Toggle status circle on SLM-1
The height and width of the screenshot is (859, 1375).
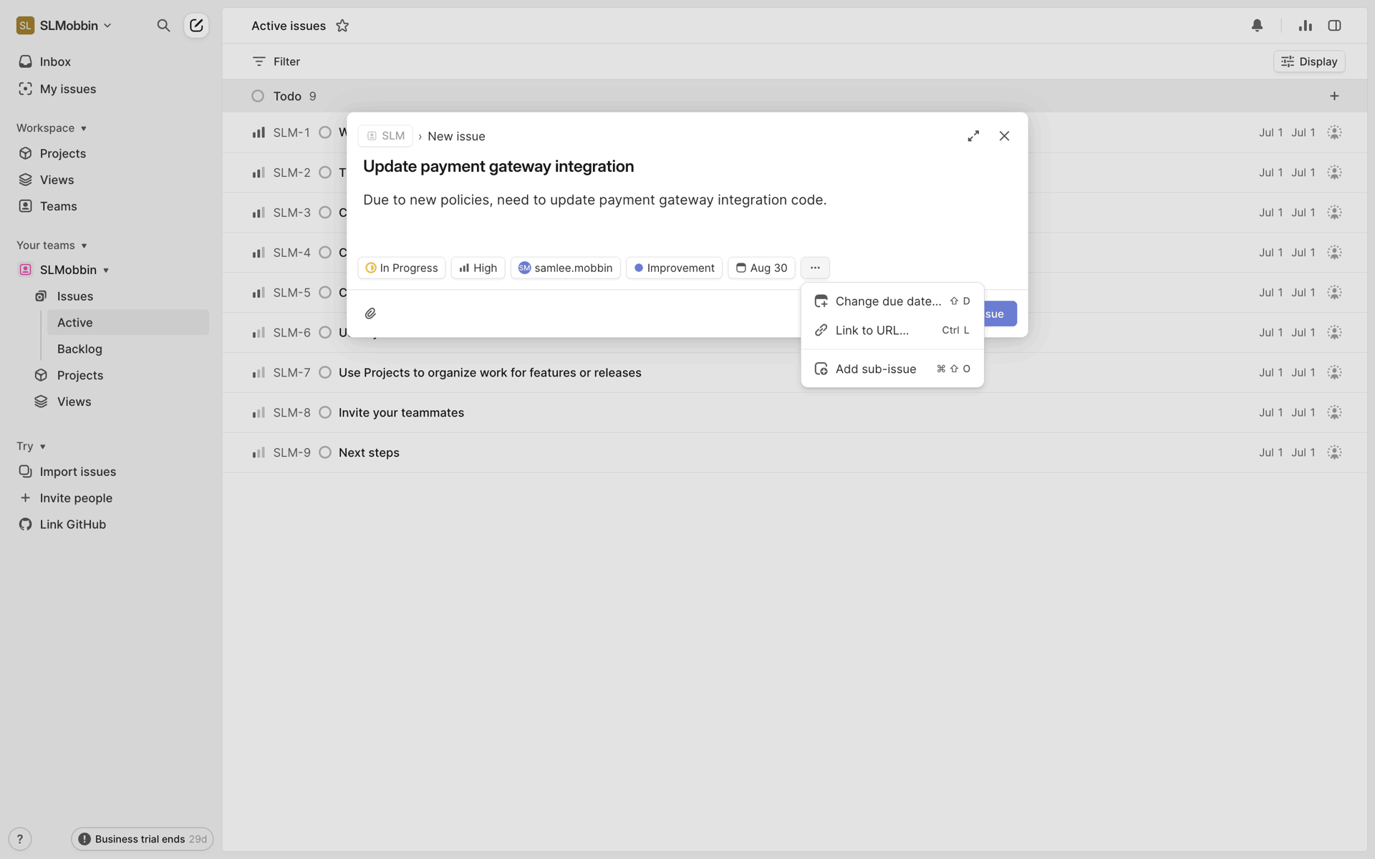tap(325, 132)
